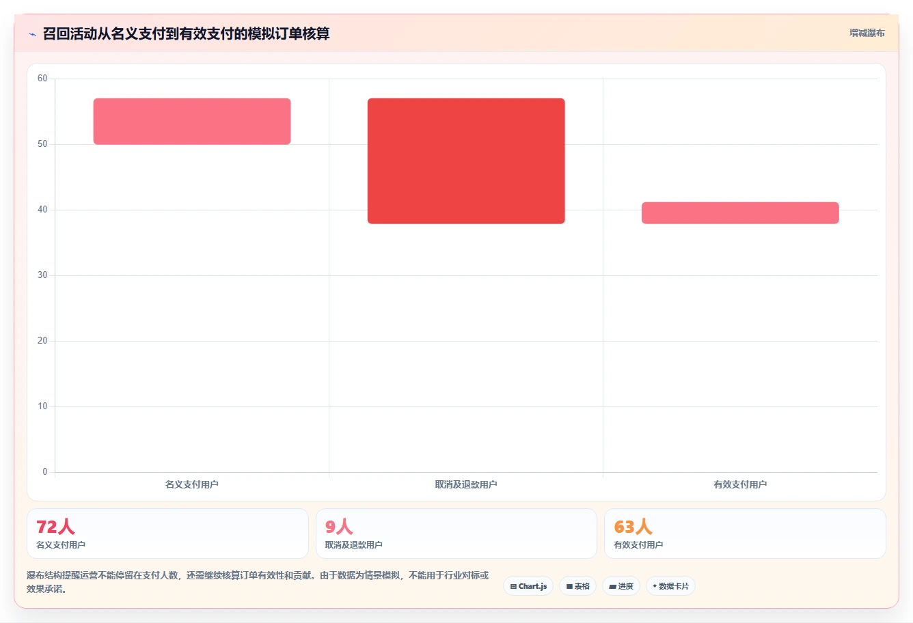Click 有效支付用户 caption under 63人

tap(638, 545)
